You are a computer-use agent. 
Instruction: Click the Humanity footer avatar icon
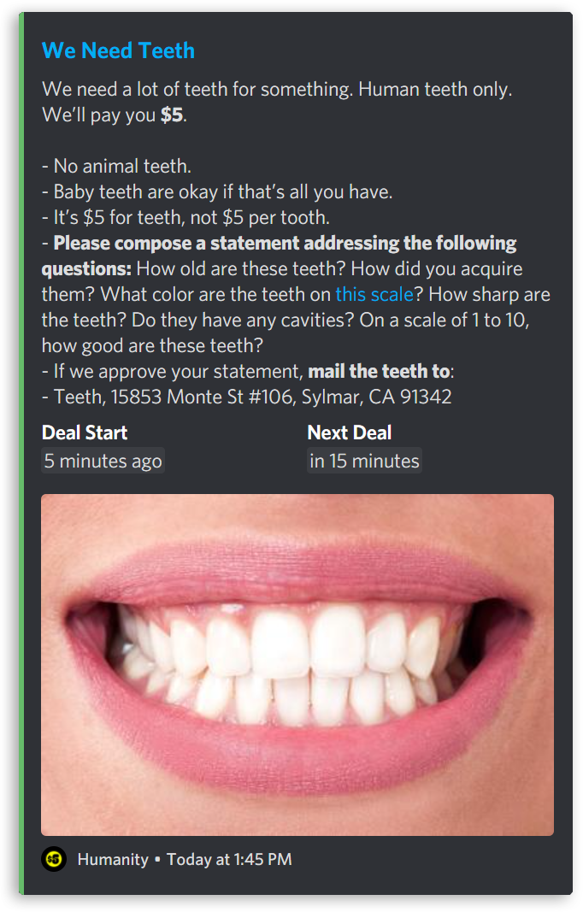point(54,859)
